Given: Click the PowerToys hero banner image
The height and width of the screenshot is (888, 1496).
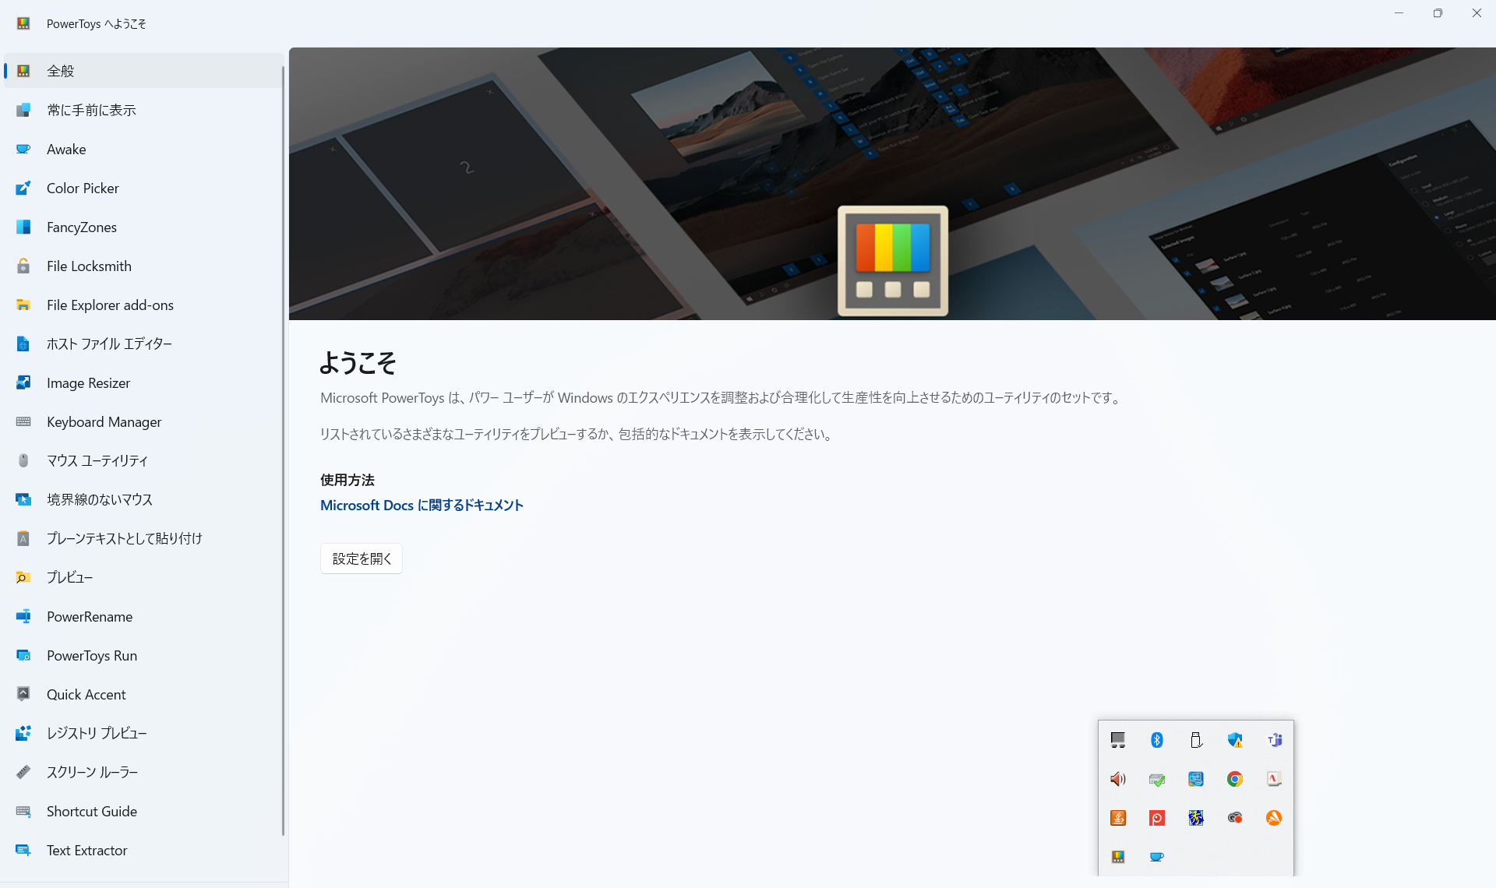Looking at the screenshot, I should (892, 184).
